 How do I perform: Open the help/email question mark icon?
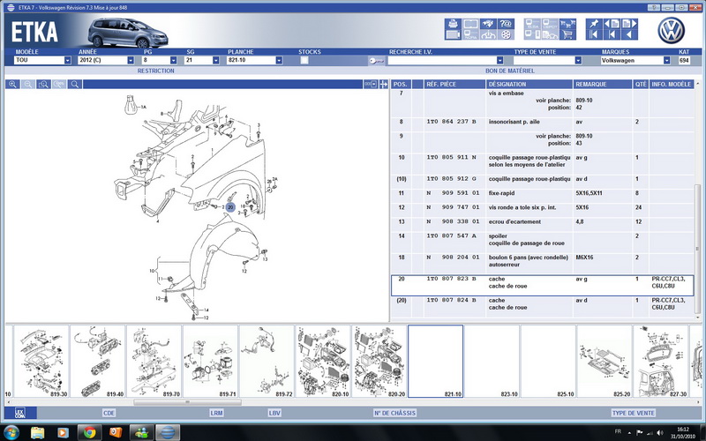(506, 24)
